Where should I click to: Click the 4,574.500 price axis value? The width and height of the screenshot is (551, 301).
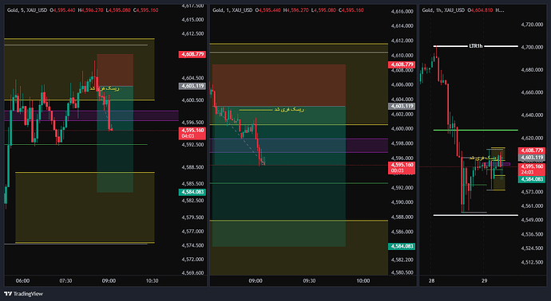pyautogui.click(x=192, y=245)
